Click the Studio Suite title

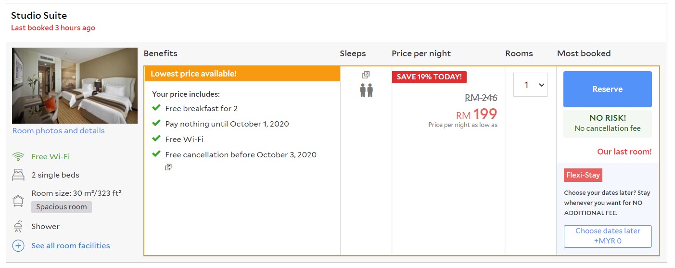coord(39,15)
